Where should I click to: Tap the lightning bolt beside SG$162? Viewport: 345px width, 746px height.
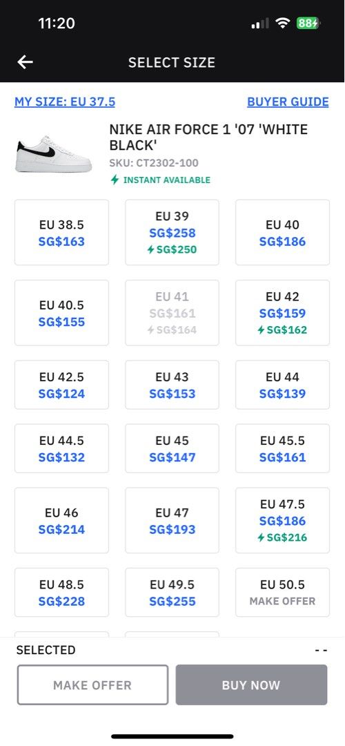point(261,330)
